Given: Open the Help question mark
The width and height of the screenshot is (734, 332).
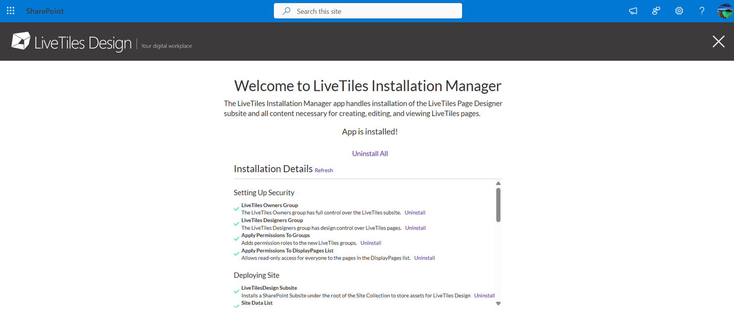Looking at the screenshot, I should [702, 11].
